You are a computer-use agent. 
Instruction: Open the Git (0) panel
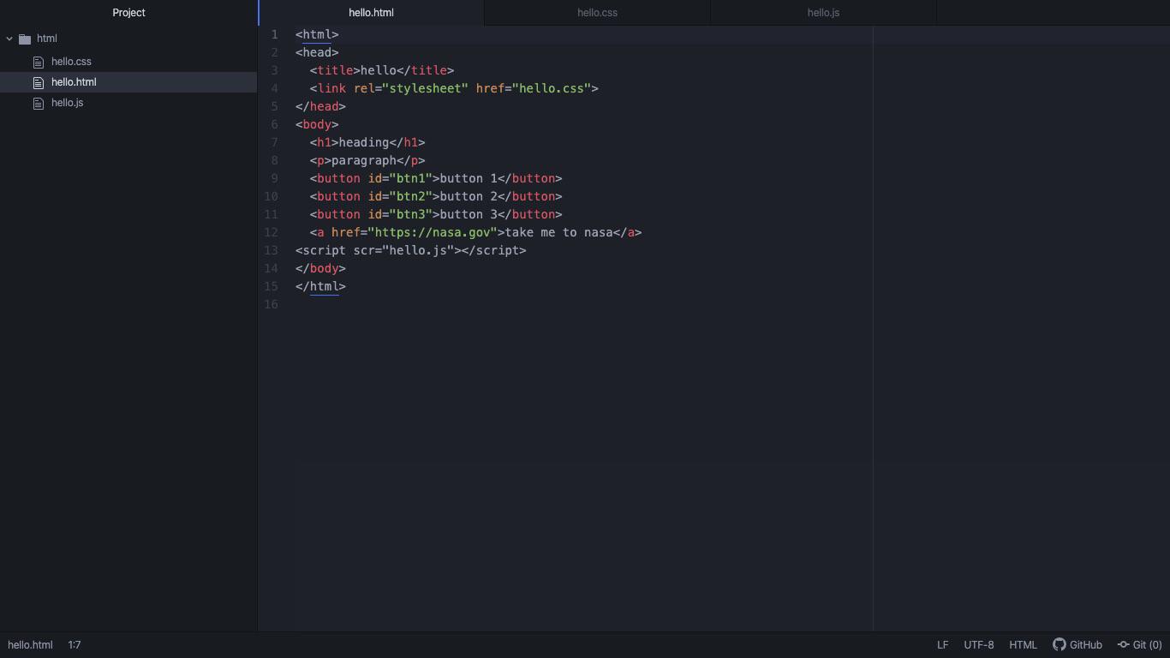[x=1140, y=645]
